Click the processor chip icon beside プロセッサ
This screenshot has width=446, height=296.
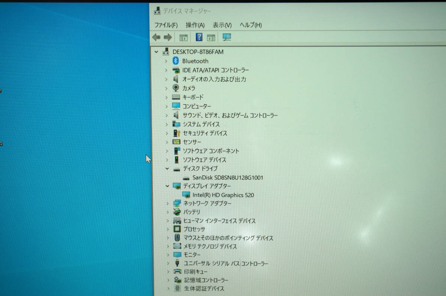[x=177, y=229]
